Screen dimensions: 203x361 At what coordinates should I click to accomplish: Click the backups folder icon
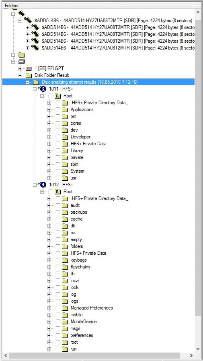[x=65, y=212]
